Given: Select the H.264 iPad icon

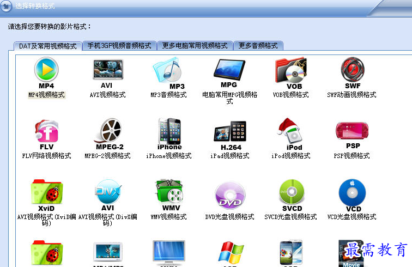Looking at the screenshot, I should tap(230, 131).
